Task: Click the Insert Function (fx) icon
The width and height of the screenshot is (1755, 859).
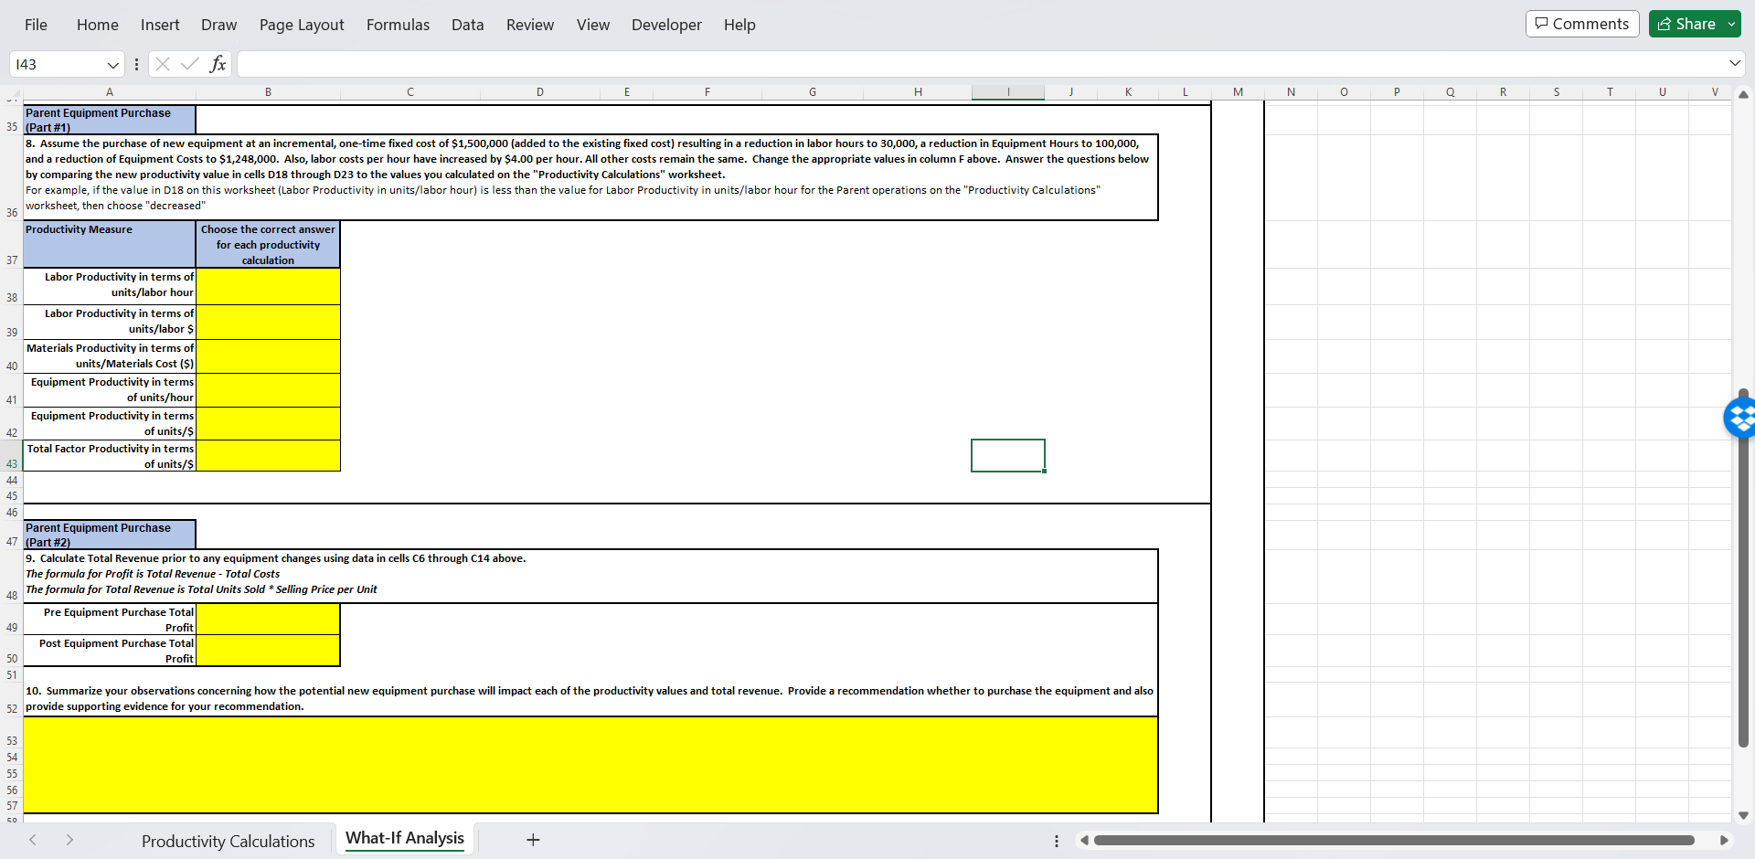Action: click(x=218, y=64)
